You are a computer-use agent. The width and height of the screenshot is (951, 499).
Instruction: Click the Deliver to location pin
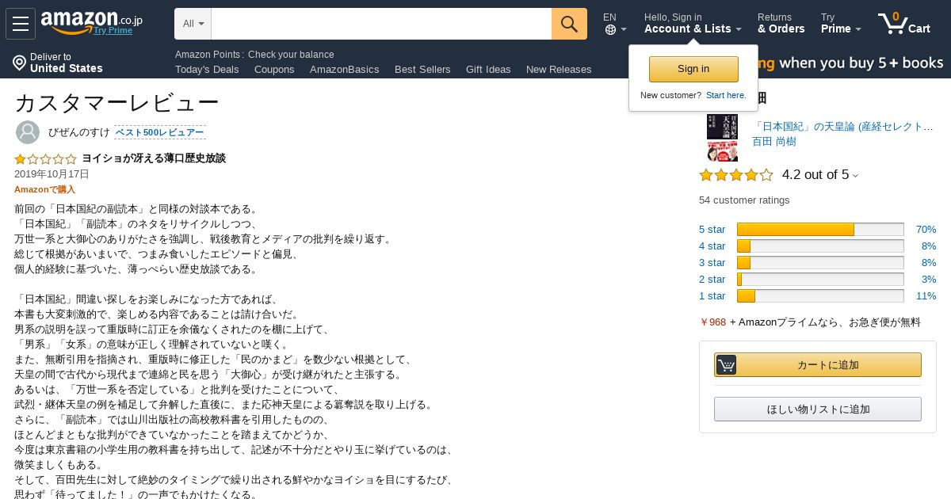click(x=20, y=63)
